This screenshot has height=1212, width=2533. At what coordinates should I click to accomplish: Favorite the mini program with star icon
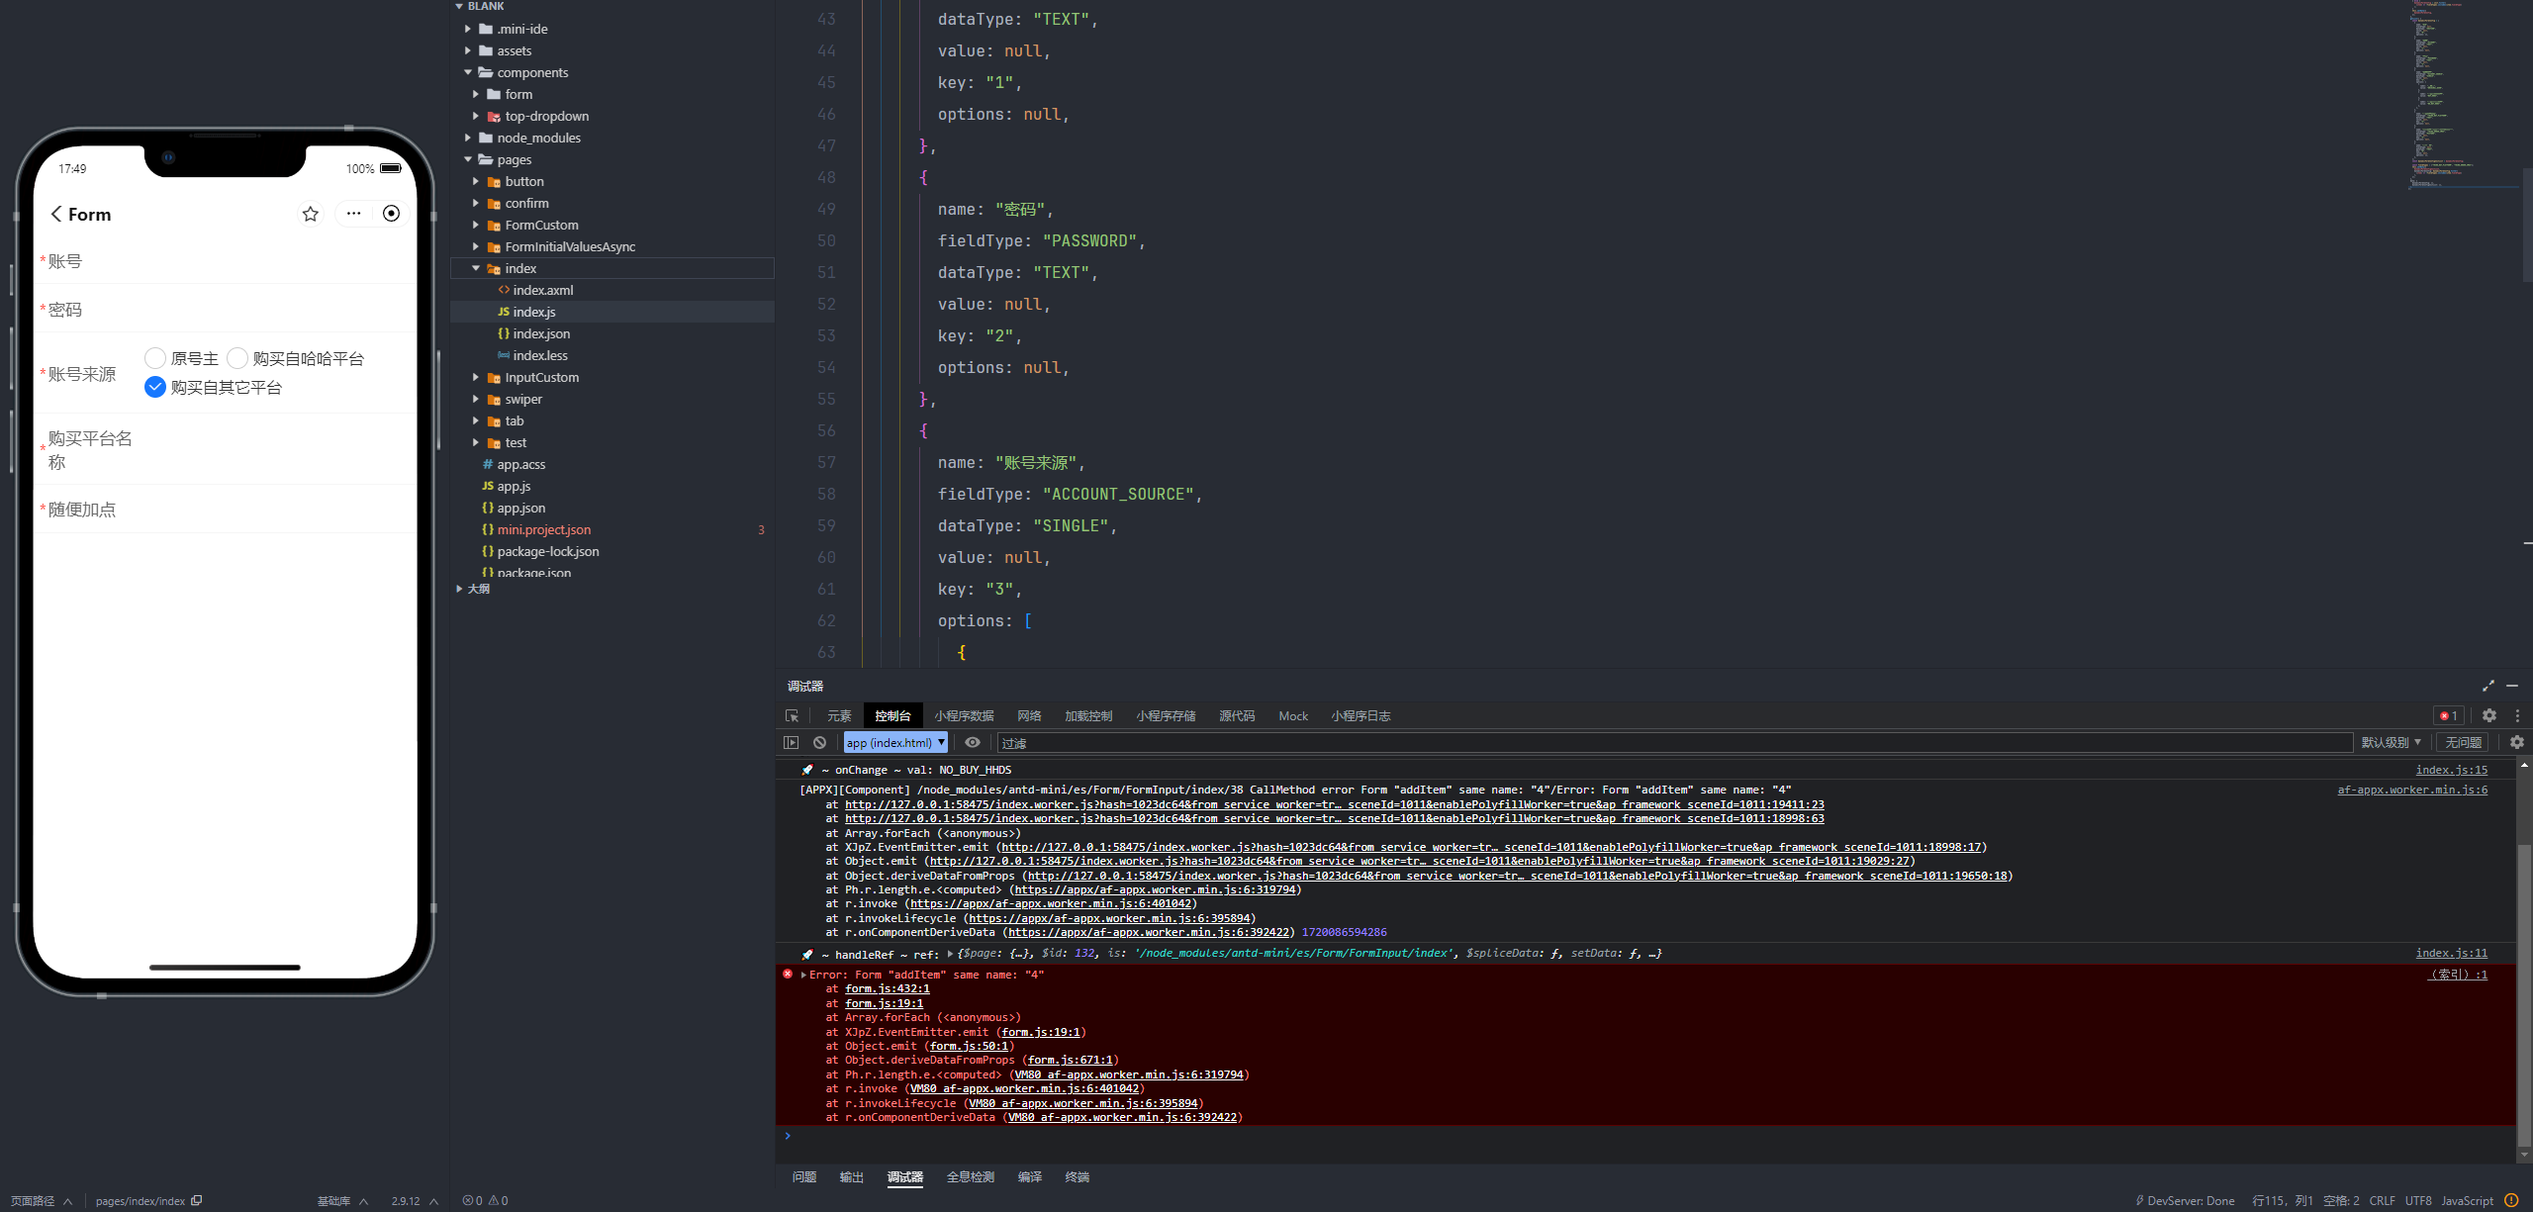[x=311, y=214]
